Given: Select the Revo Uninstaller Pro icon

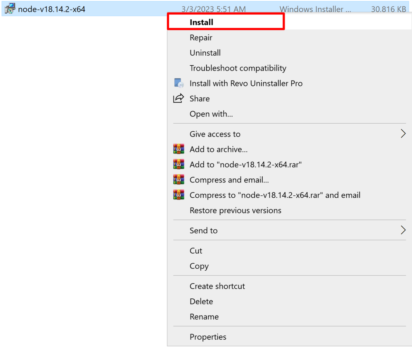Looking at the screenshot, I should (x=179, y=83).
